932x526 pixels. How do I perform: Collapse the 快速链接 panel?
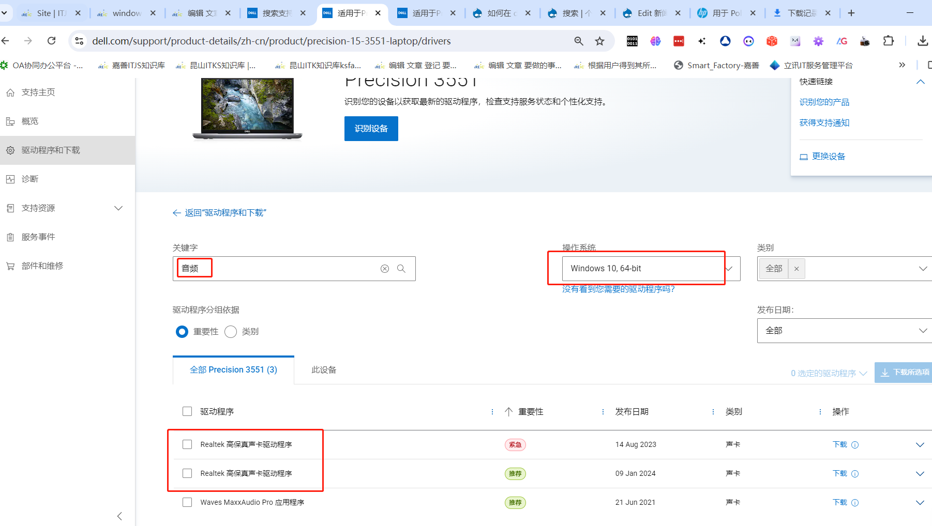pos(921,82)
